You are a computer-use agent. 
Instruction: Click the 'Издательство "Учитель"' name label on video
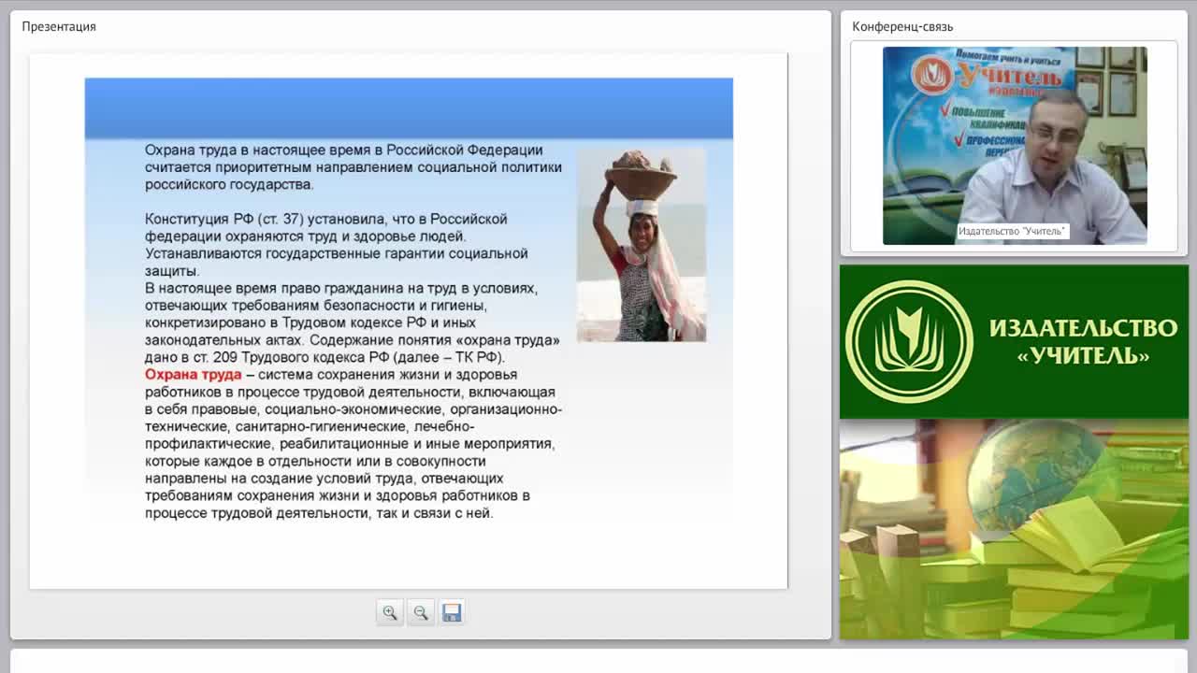click(1012, 231)
